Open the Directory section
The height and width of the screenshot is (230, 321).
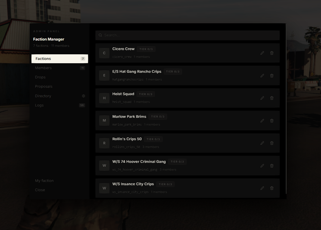pos(60,96)
